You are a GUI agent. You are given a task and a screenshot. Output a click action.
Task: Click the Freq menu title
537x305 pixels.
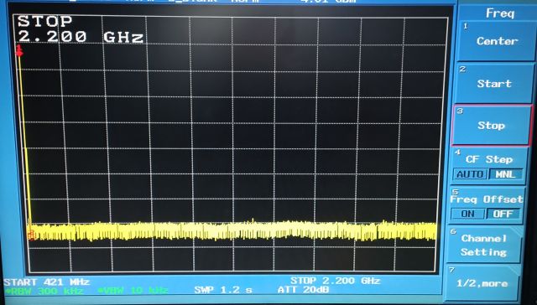pos(500,13)
